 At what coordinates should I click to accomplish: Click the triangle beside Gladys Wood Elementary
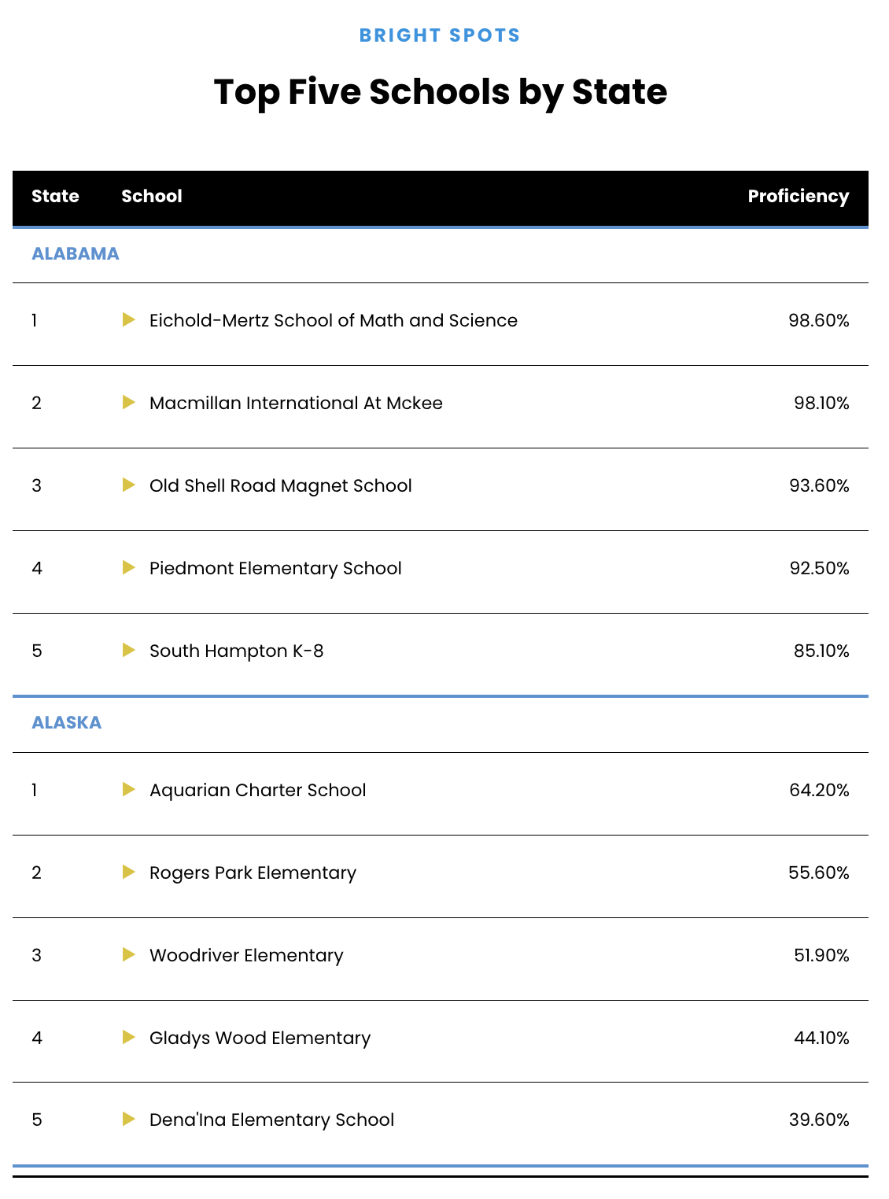coord(129,1038)
